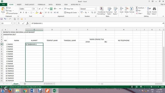The image size is (165, 93).
Task: Expand the Font dialog launcher
Action: [x=43, y=16]
